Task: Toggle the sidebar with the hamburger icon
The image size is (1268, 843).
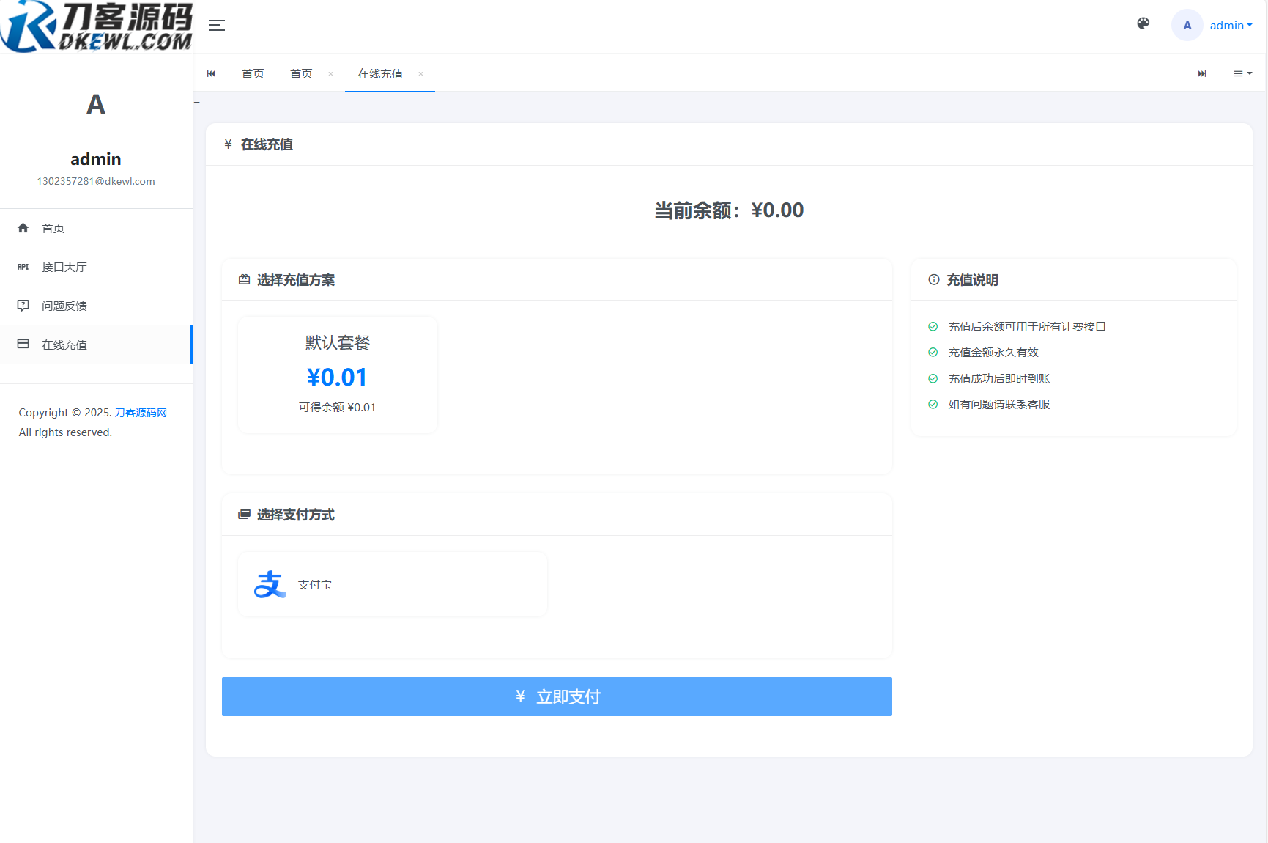Action: tap(217, 25)
